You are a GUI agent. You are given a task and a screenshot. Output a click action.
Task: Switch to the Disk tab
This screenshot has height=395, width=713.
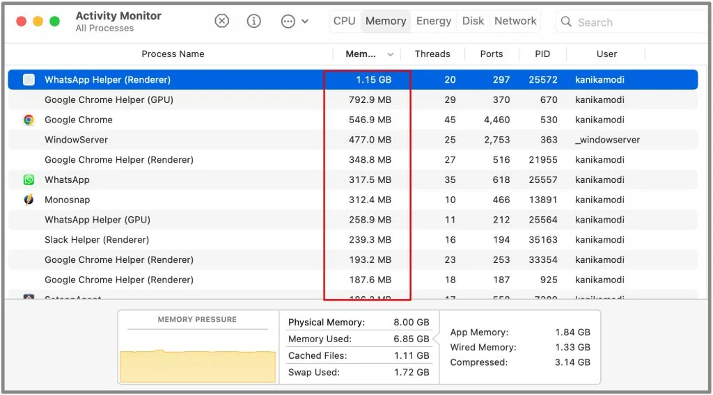(473, 21)
